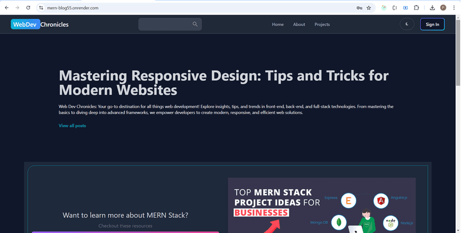Viewport: 462px width, 233px height.
Task: Open the Projects nav item
Action: pos(322,24)
